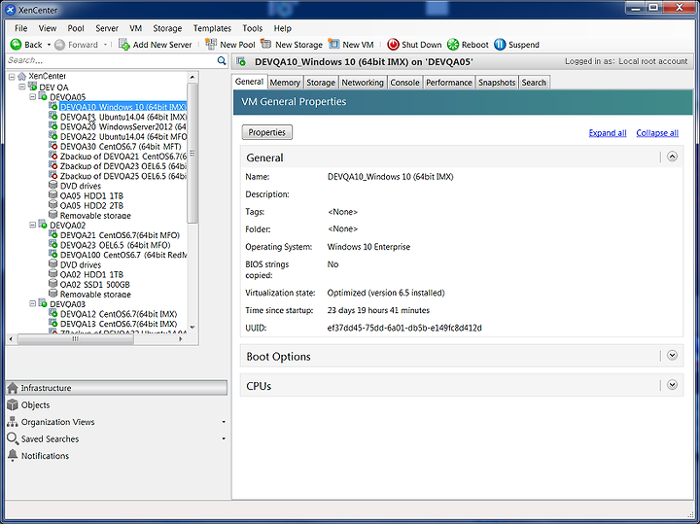Viewport: 700px width, 524px height.
Task: Click the tree's vertical scrollbar down arrow
Action: click(192, 328)
